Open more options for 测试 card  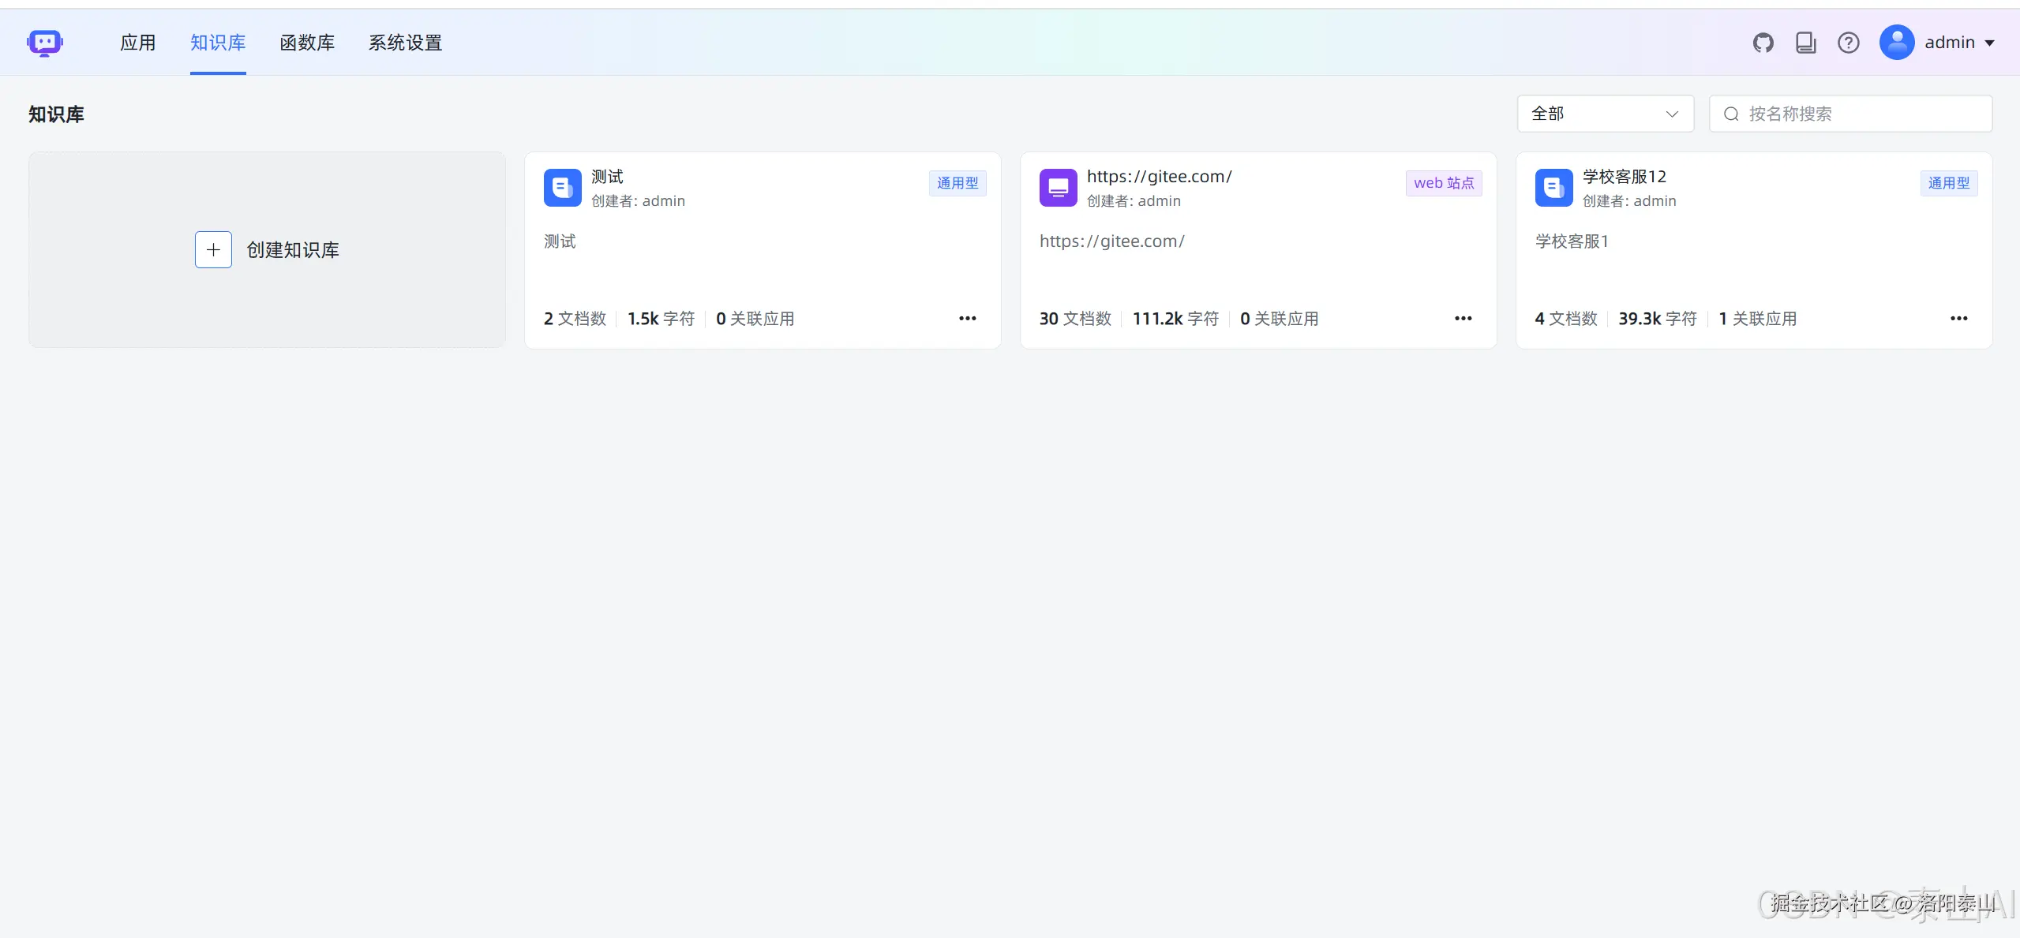pos(967,319)
